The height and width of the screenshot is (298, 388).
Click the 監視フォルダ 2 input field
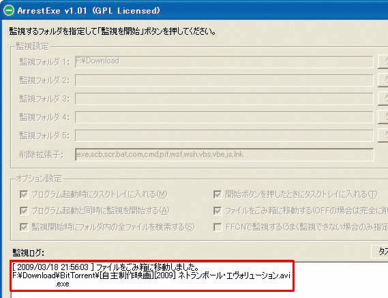(224, 80)
